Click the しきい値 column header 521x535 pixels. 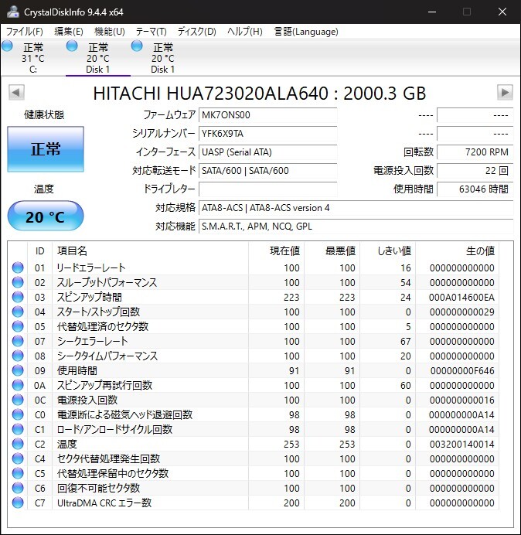[x=387, y=251]
